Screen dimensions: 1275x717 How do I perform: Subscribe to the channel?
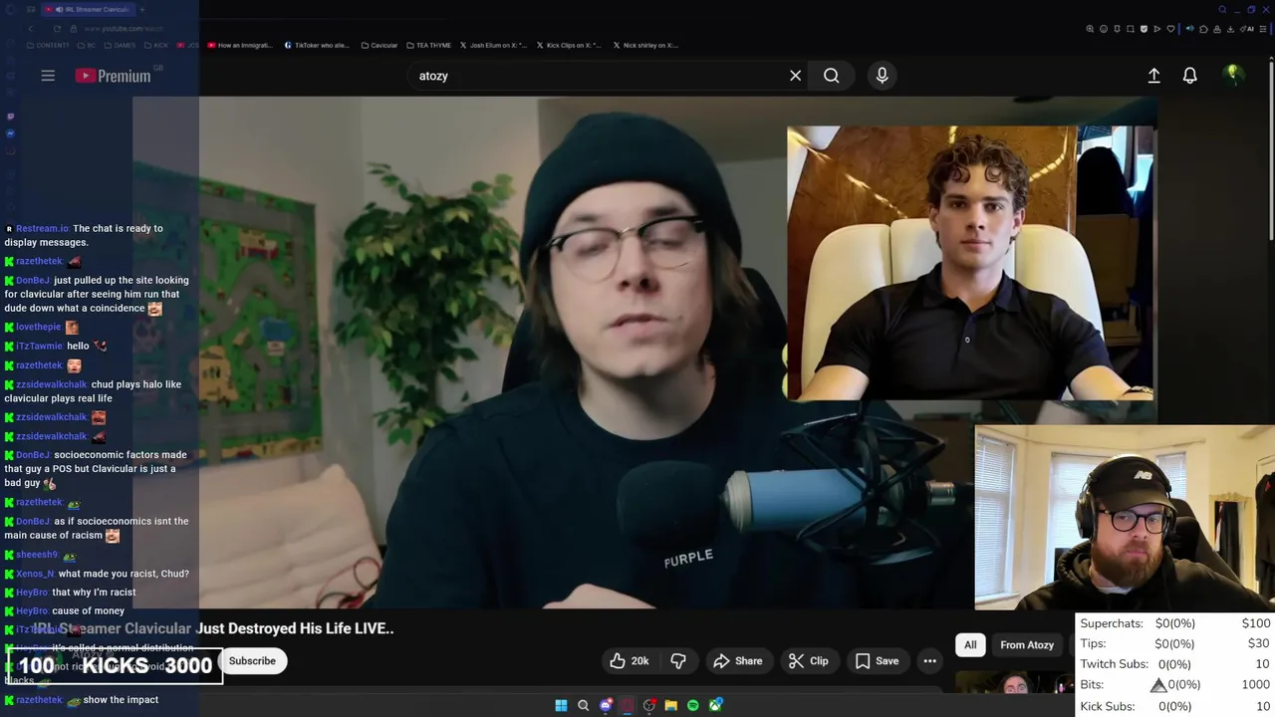(x=252, y=661)
